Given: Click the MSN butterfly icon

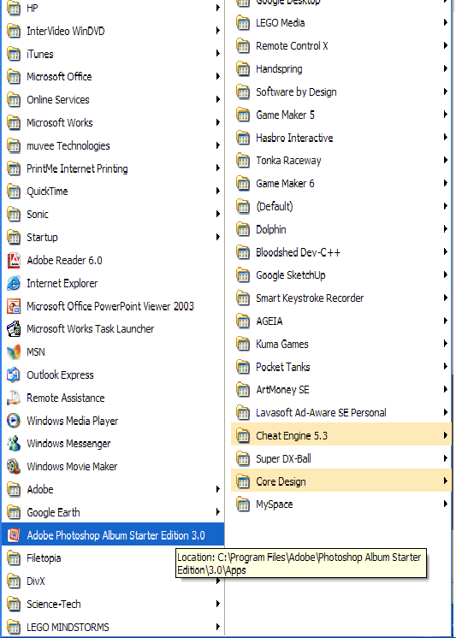Looking at the screenshot, I should [14, 351].
